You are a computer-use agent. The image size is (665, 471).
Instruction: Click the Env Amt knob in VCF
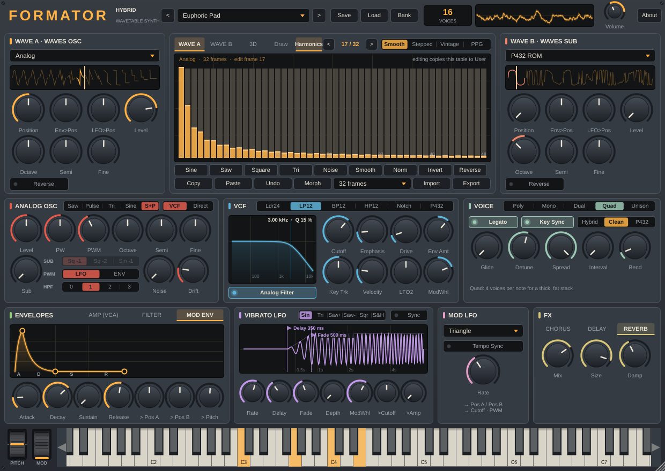[439, 231]
